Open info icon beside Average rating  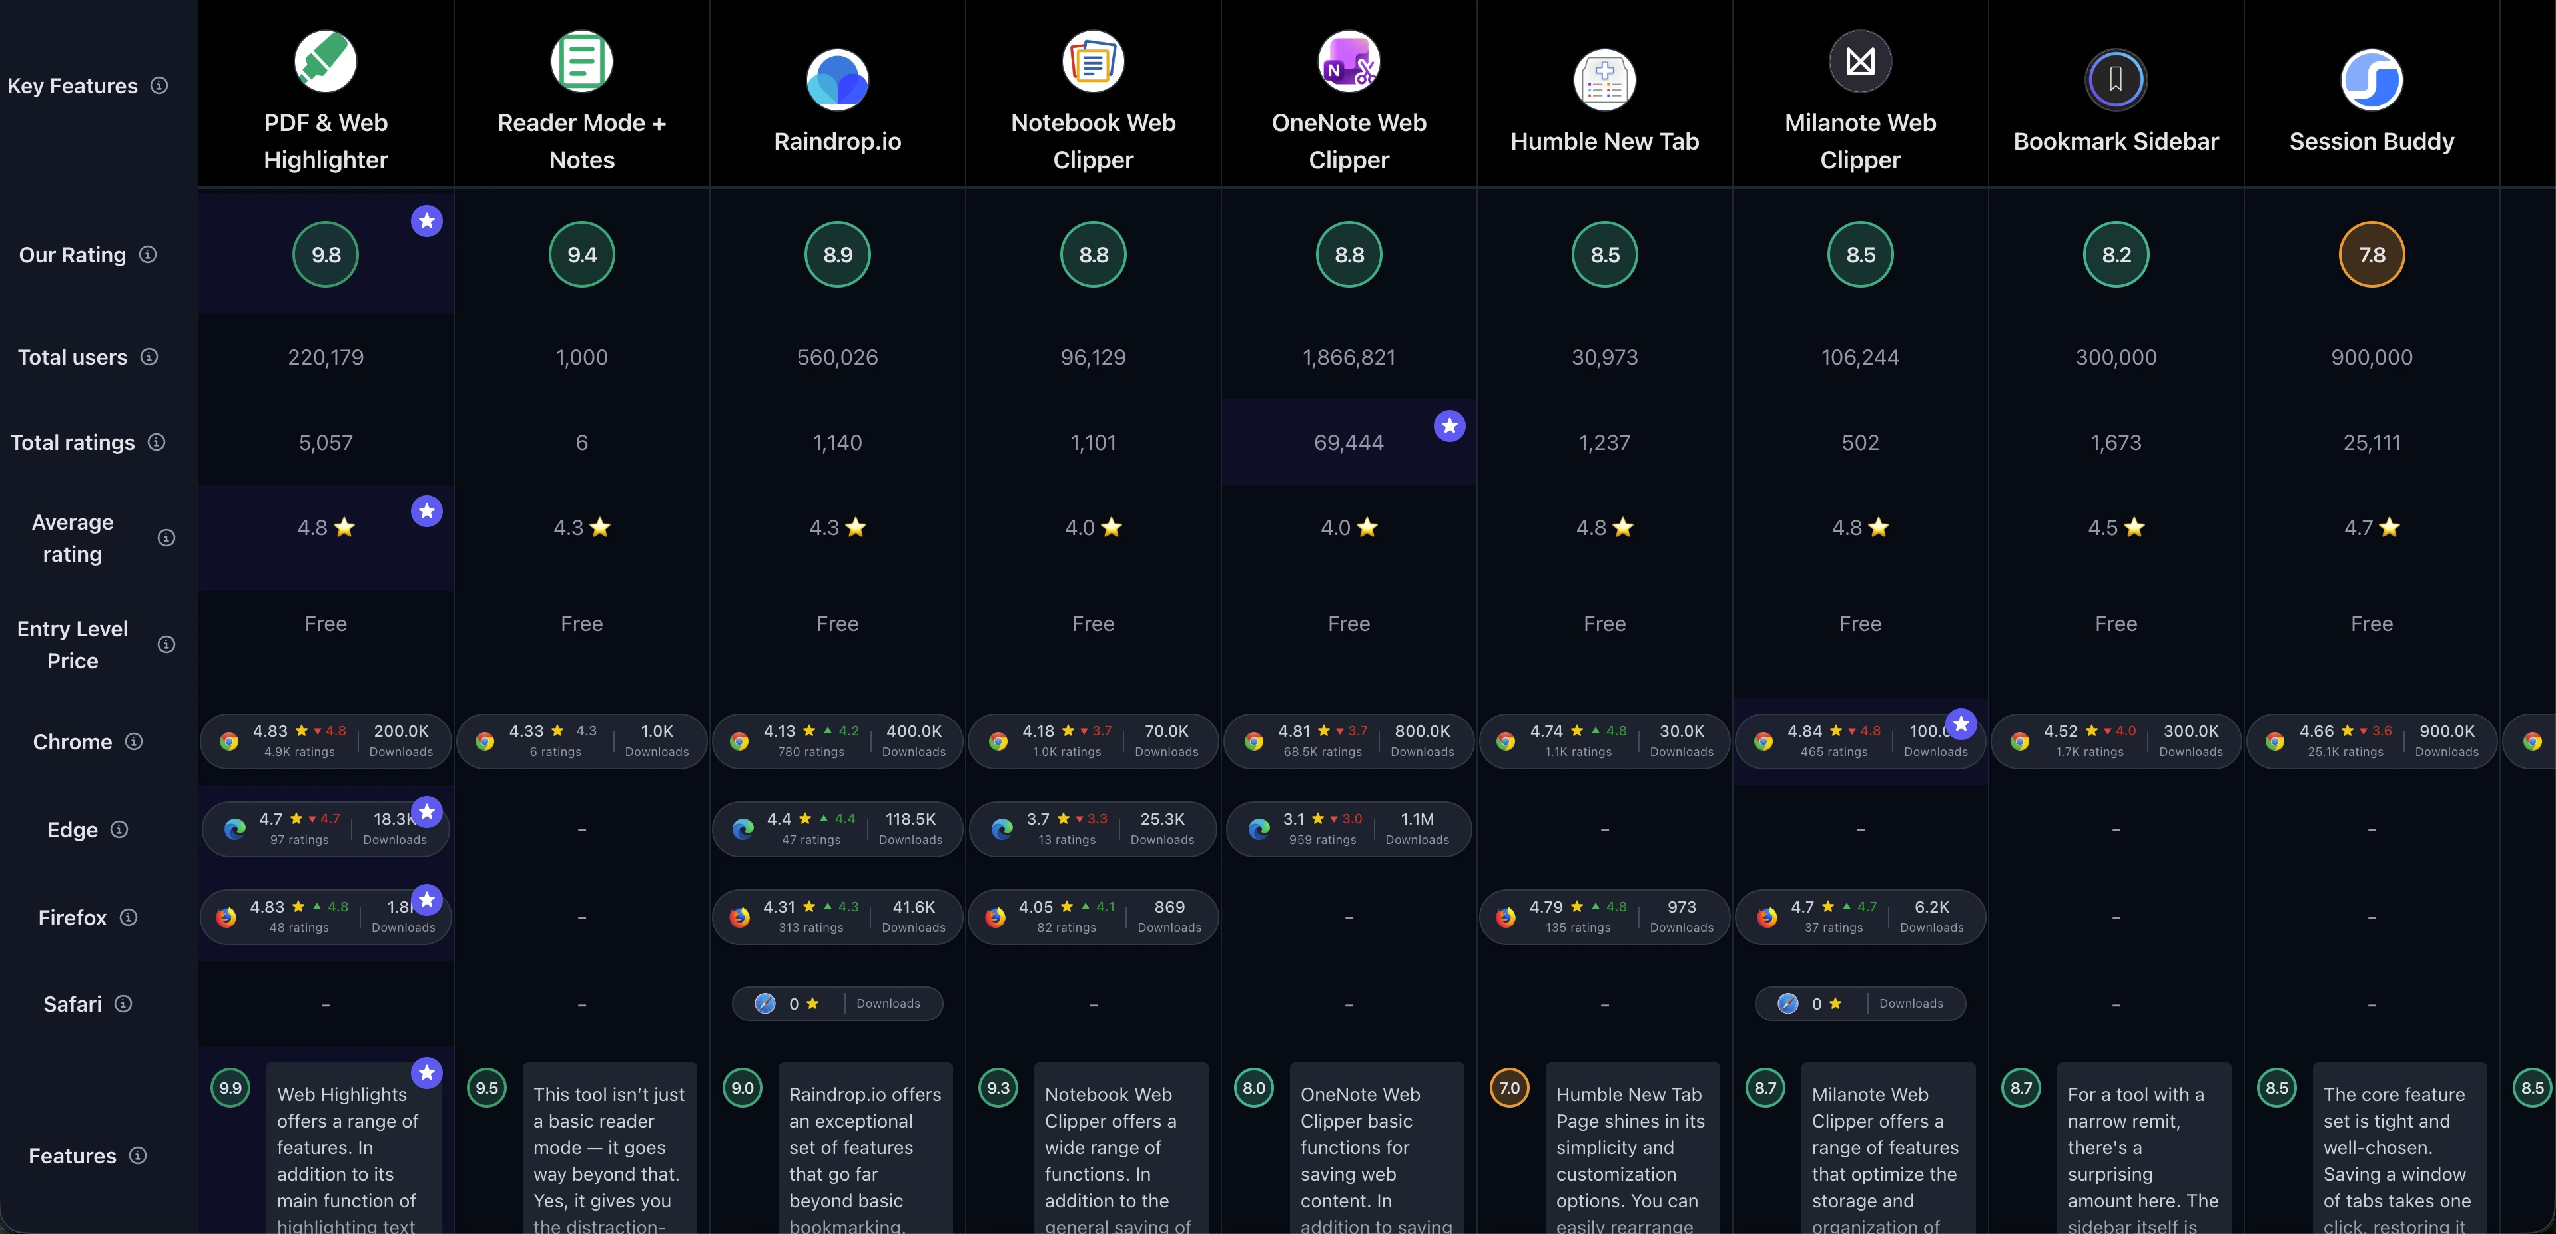[x=166, y=538]
